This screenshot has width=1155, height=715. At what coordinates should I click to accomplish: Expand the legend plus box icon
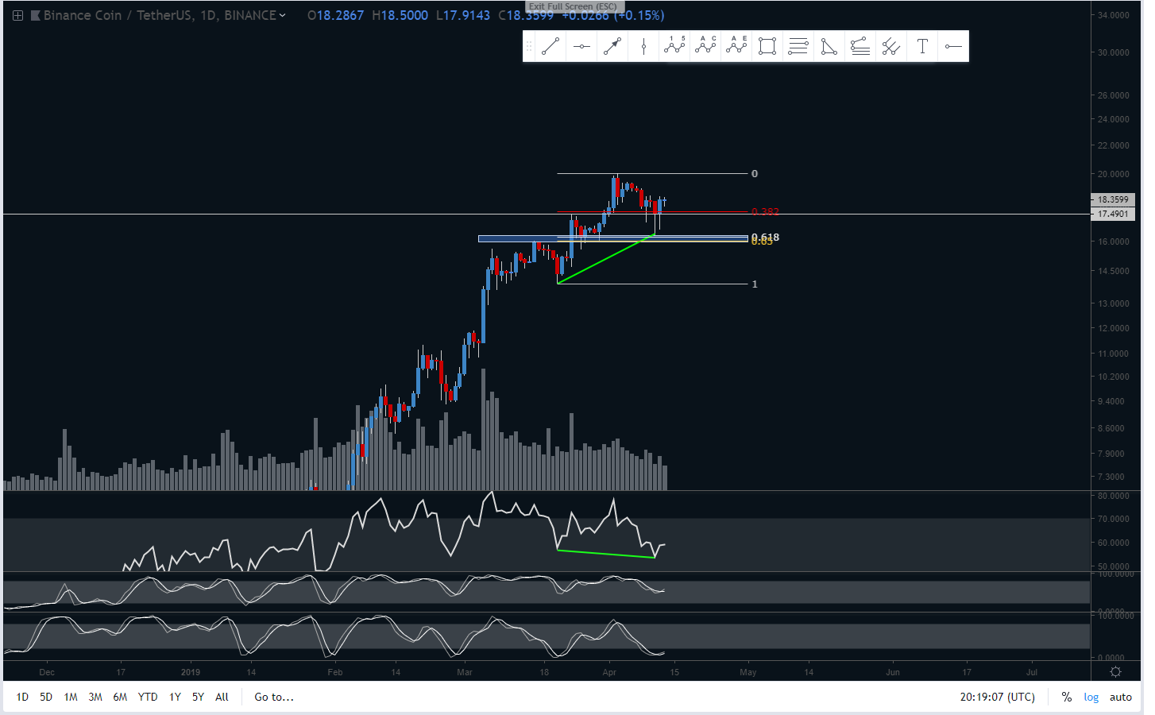click(17, 15)
